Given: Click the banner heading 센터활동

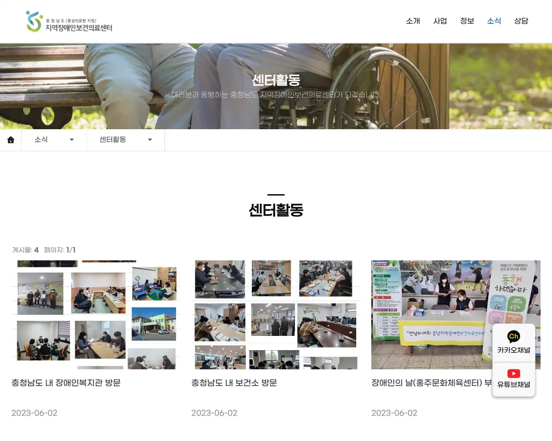Looking at the screenshot, I should [276, 80].
